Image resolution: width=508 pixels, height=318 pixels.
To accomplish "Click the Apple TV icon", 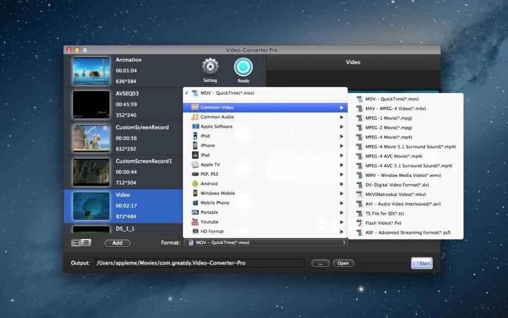I will (195, 164).
